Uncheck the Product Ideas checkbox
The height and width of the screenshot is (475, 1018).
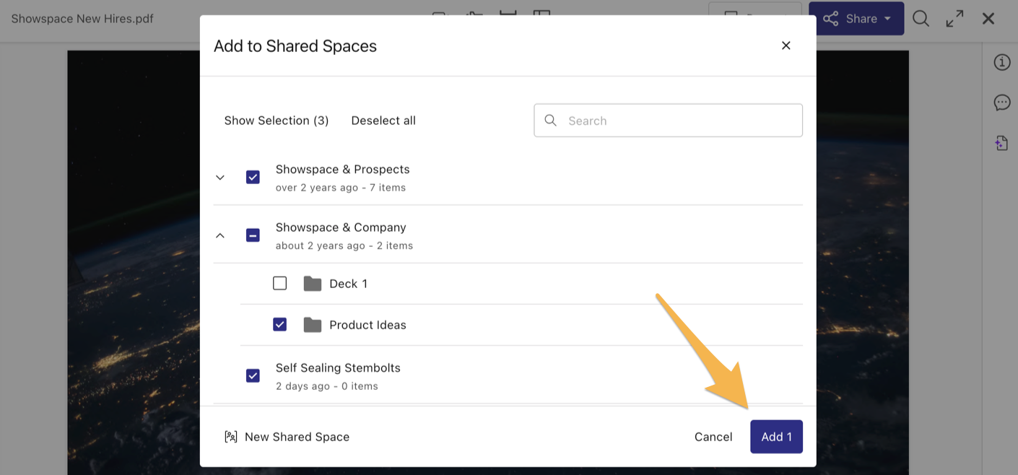279,324
